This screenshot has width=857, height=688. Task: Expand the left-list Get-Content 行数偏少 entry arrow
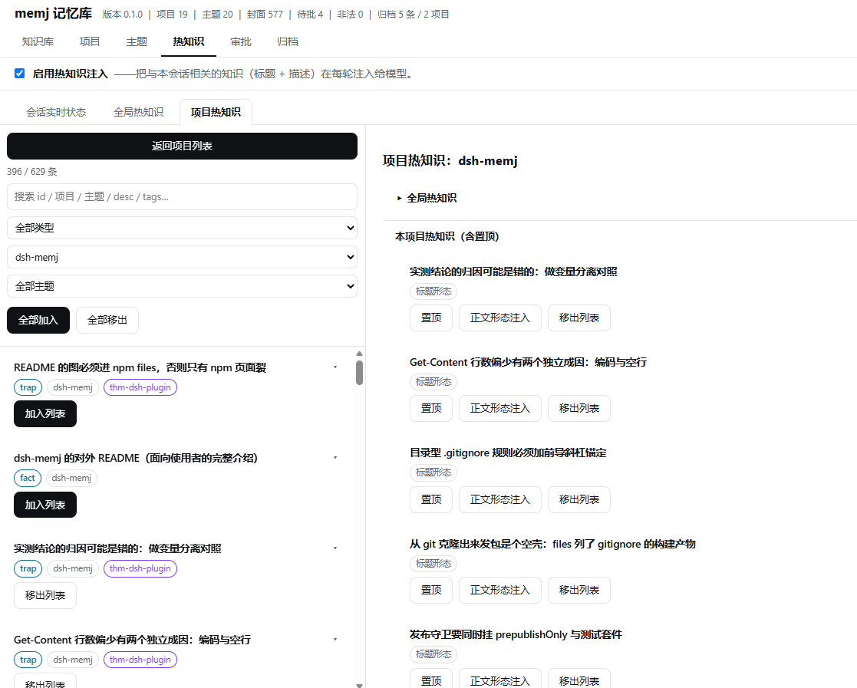click(x=335, y=640)
